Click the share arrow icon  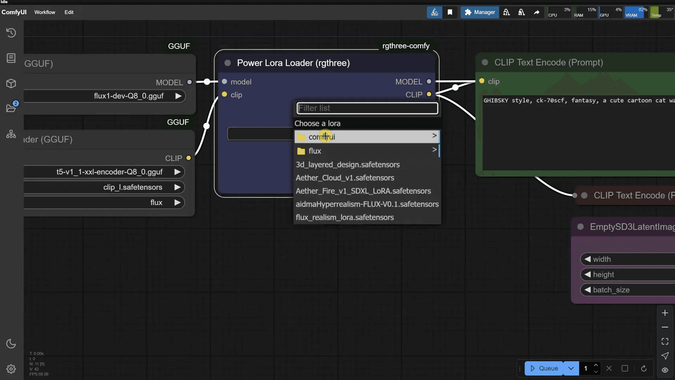tap(536, 12)
